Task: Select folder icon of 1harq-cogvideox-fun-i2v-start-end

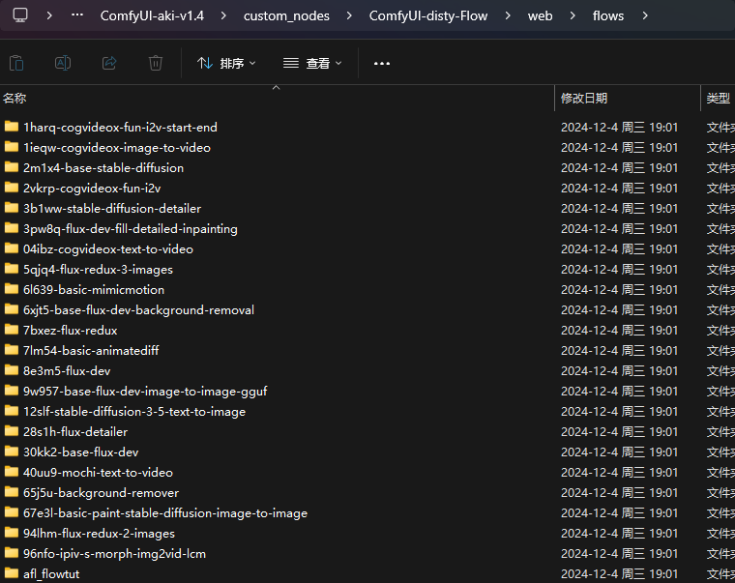Action: click(x=12, y=127)
